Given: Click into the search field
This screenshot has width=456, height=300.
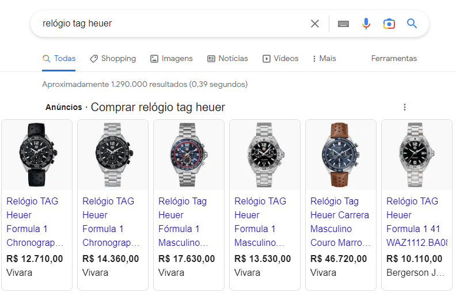Looking at the screenshot, I should (x=173, y=24).
